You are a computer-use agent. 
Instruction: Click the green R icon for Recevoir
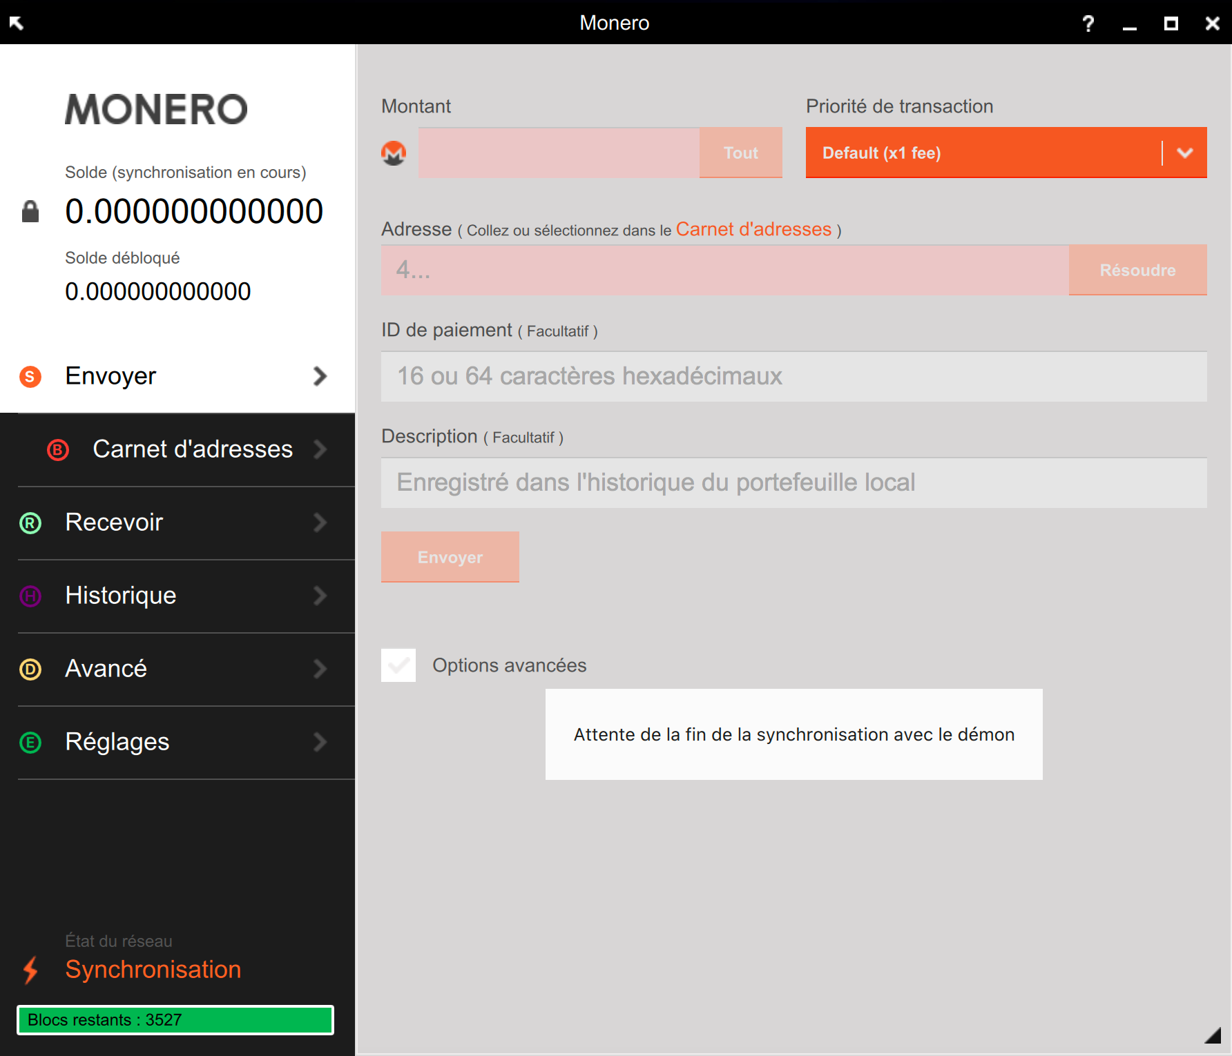pos(30,523)
